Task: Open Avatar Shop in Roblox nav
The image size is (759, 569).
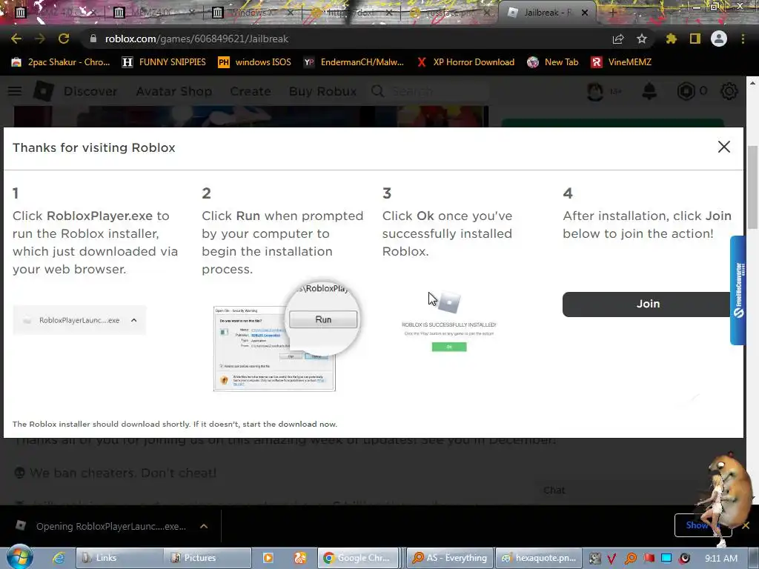Action: (x=173, y=91)
